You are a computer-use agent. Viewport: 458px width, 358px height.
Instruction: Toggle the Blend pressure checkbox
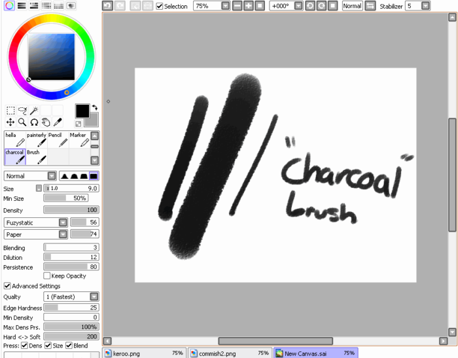click(69, 346)
